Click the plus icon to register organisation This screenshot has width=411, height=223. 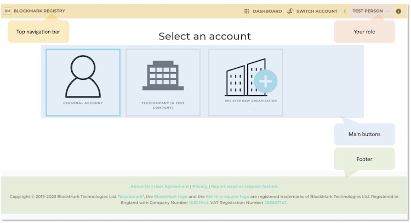coord(266,81)
